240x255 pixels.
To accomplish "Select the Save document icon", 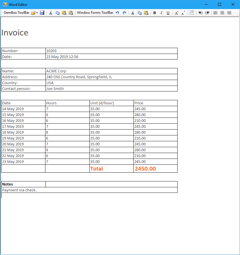I will tap(42, 13).
